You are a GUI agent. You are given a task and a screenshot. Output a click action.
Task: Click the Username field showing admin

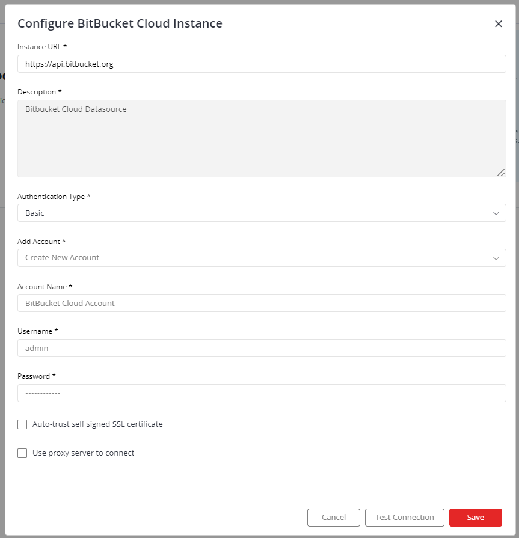pos(262,348)
